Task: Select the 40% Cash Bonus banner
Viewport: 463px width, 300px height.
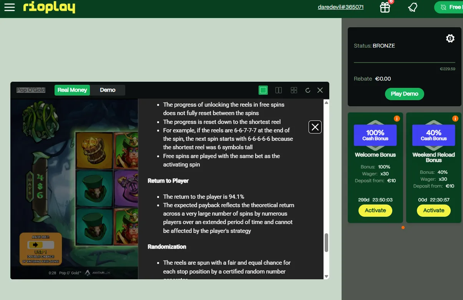Action: point(434,135)
